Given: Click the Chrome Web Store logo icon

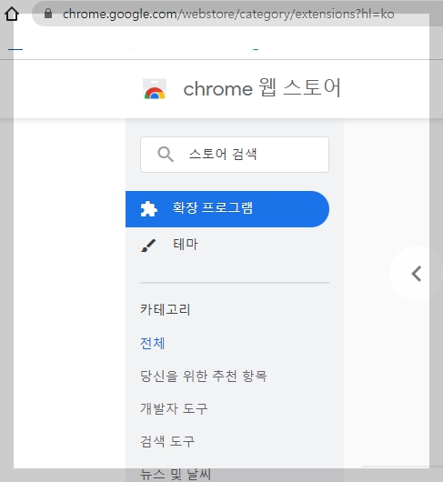Looking at the screenshot, I should (155, 89).
